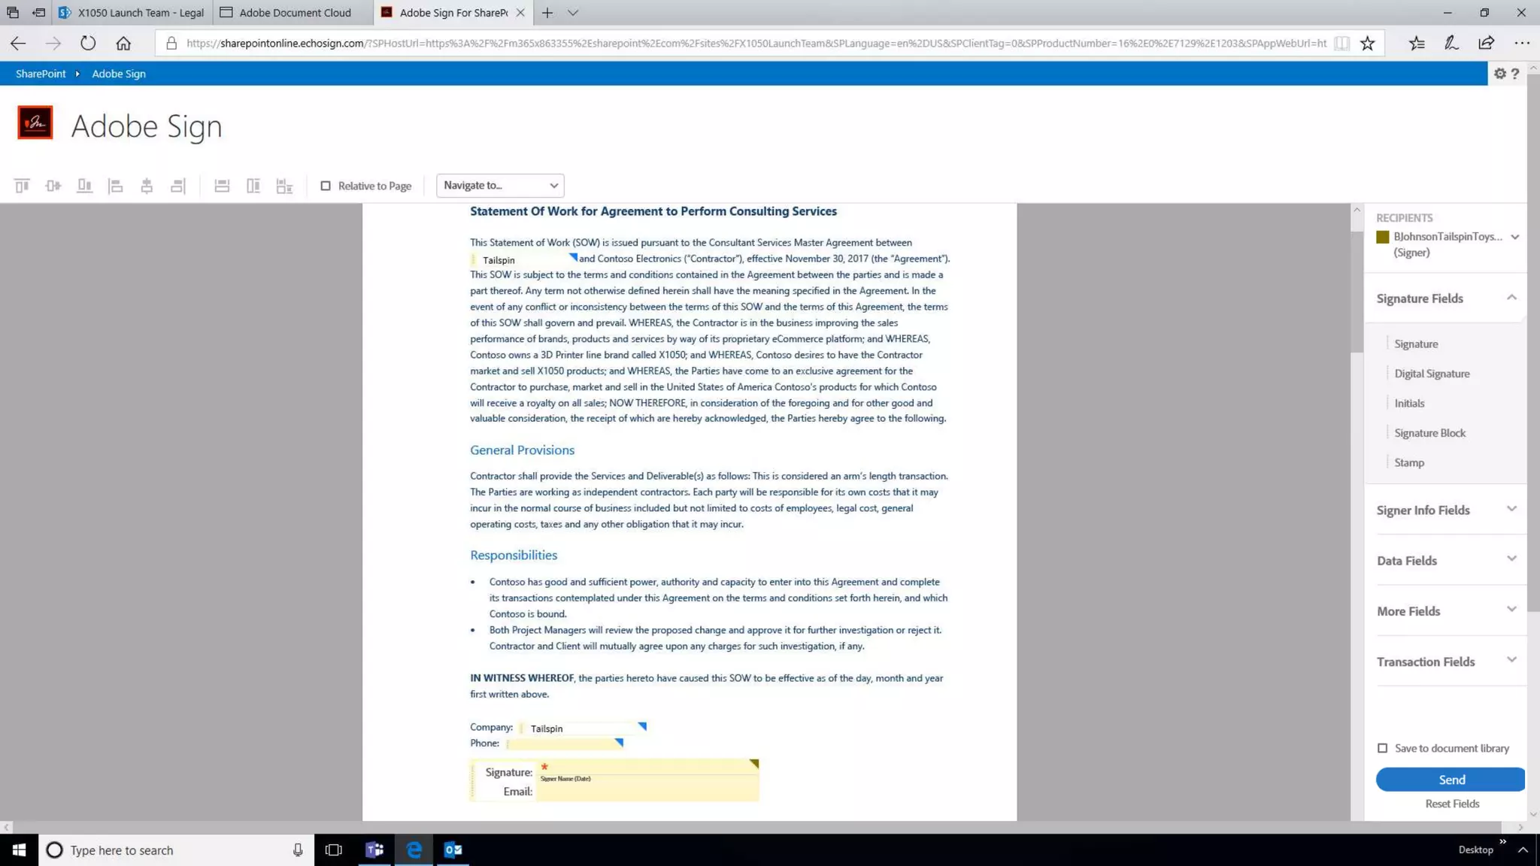Click the match width and height icon
Screen dimensions: 1540x866
tap(284, 186)
